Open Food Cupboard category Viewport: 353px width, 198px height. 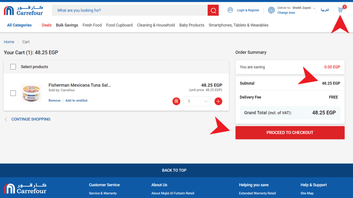tap(119, 25)
